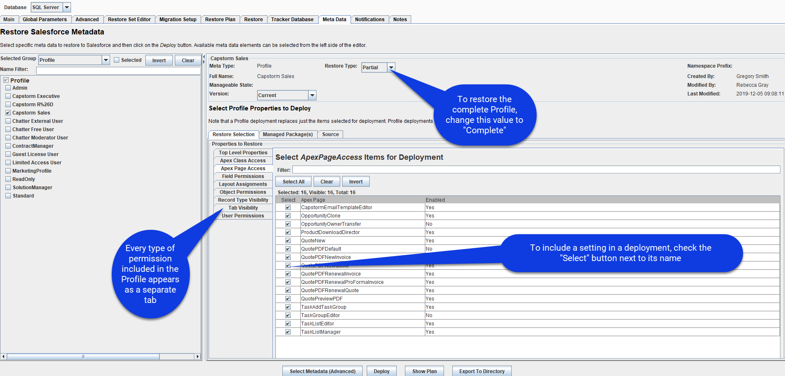
Task: Click the Deploy button
Action: coord(382,371)
